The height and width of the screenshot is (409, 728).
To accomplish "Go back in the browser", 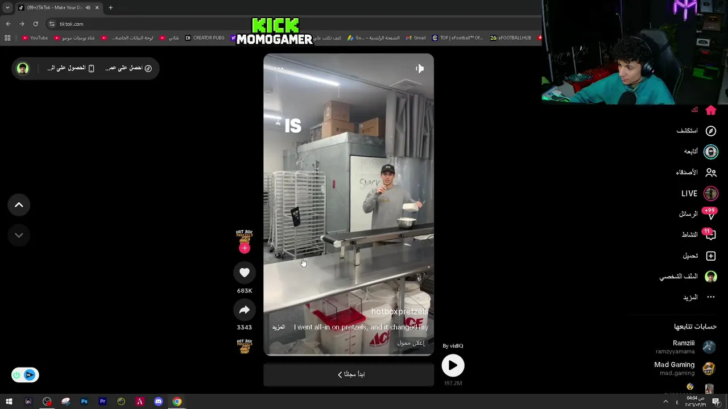I will click(8, 24).
